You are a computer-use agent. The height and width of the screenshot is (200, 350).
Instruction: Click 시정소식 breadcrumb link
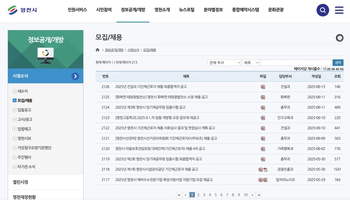[133, 50]
